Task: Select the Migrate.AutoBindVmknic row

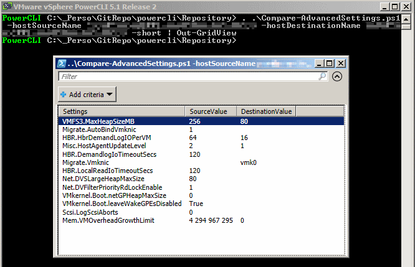Action: pyautogui.click(x=201, y=129)
